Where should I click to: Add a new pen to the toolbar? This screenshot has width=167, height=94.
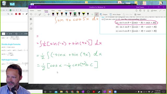pos(92,14)
